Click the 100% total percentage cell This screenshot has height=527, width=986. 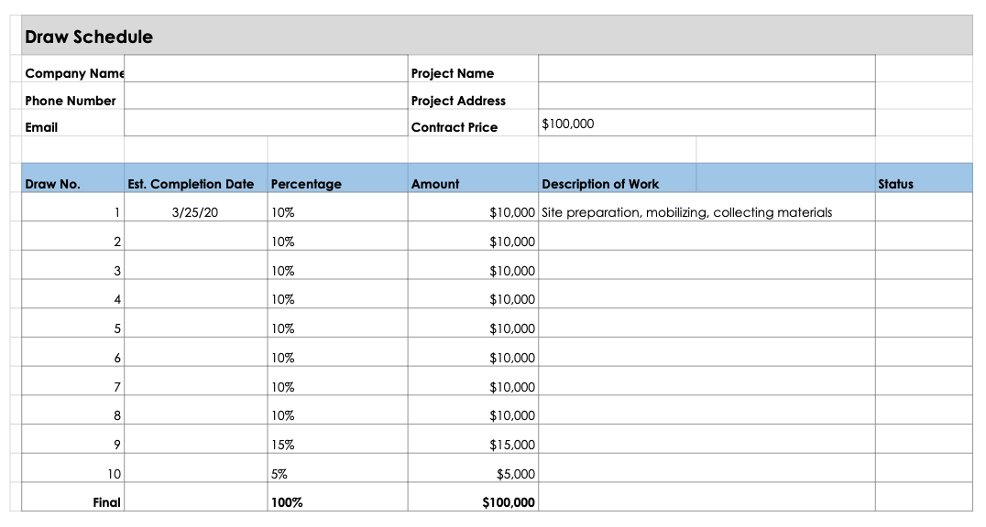coord(287,502)
